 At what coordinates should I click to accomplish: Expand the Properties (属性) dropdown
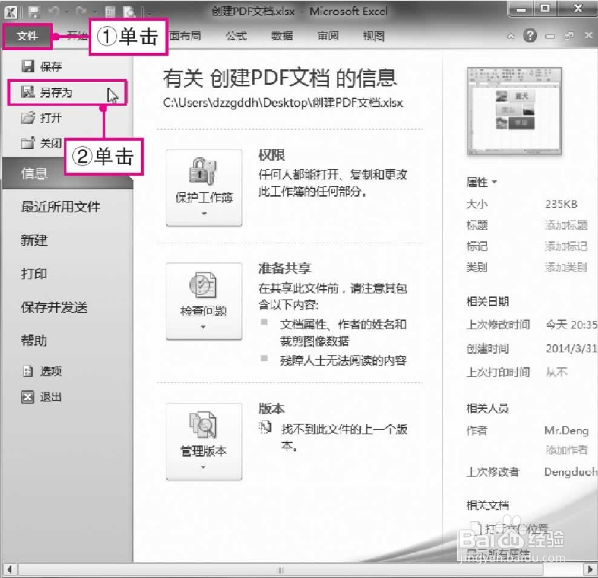482,182
